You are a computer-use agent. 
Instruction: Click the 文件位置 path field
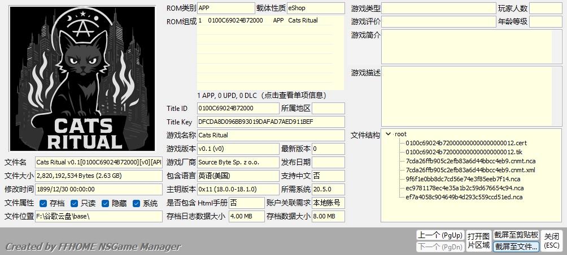point(98,216)
